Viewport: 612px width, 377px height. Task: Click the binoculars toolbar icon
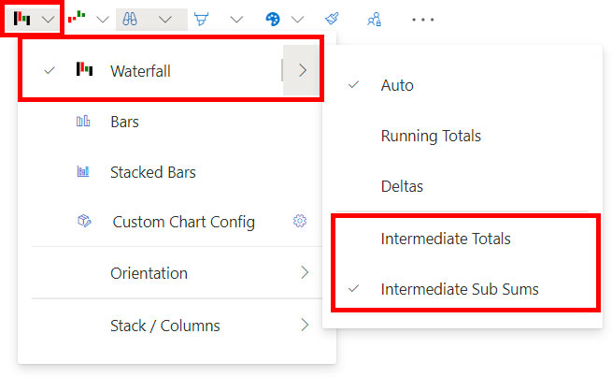pyautogui.click(x=130, y=19)
